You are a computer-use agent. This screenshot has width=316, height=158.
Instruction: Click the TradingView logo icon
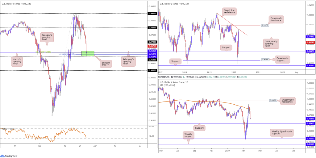tap(2, 156)
